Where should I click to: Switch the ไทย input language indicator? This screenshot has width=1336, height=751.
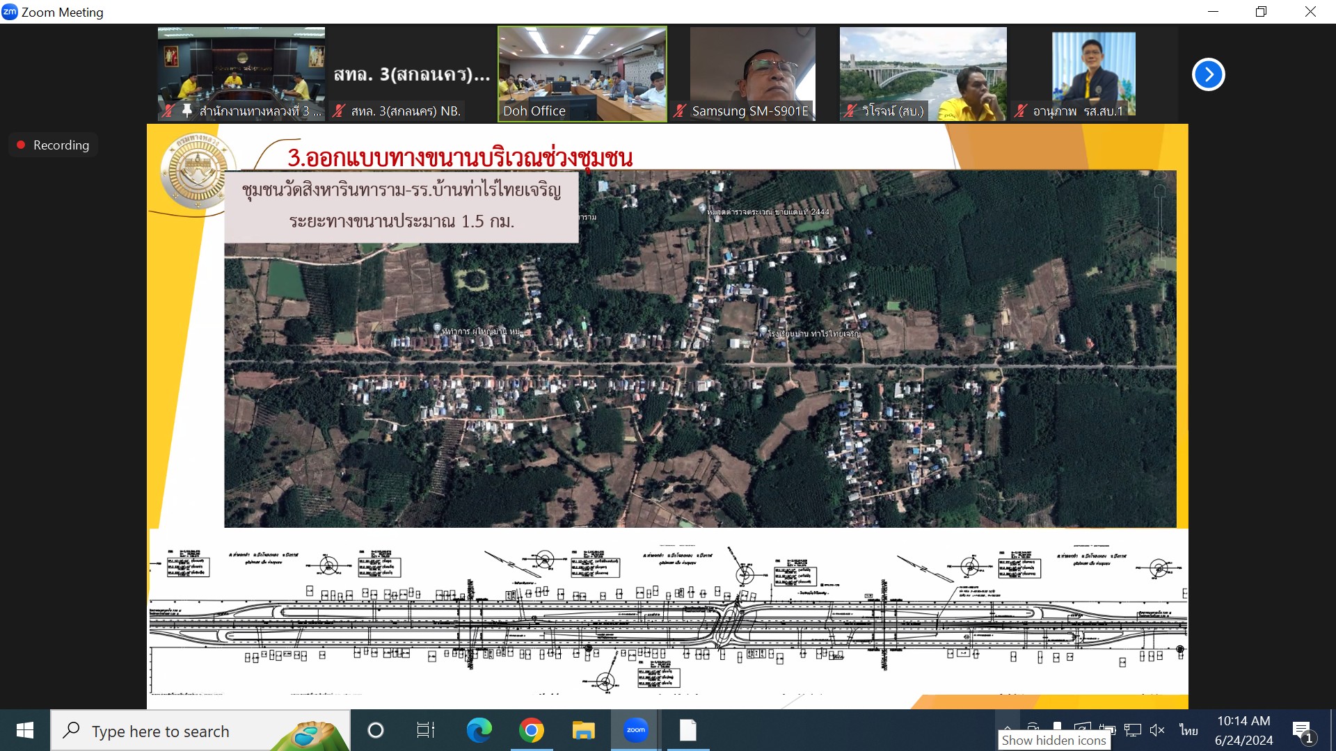tap(1188, 730)
